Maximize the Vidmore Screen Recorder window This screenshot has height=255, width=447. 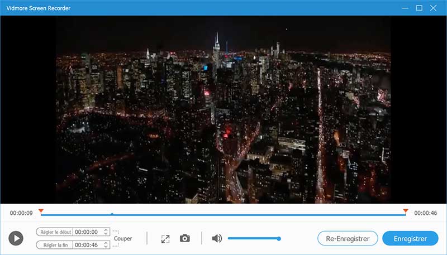(419, 8)
